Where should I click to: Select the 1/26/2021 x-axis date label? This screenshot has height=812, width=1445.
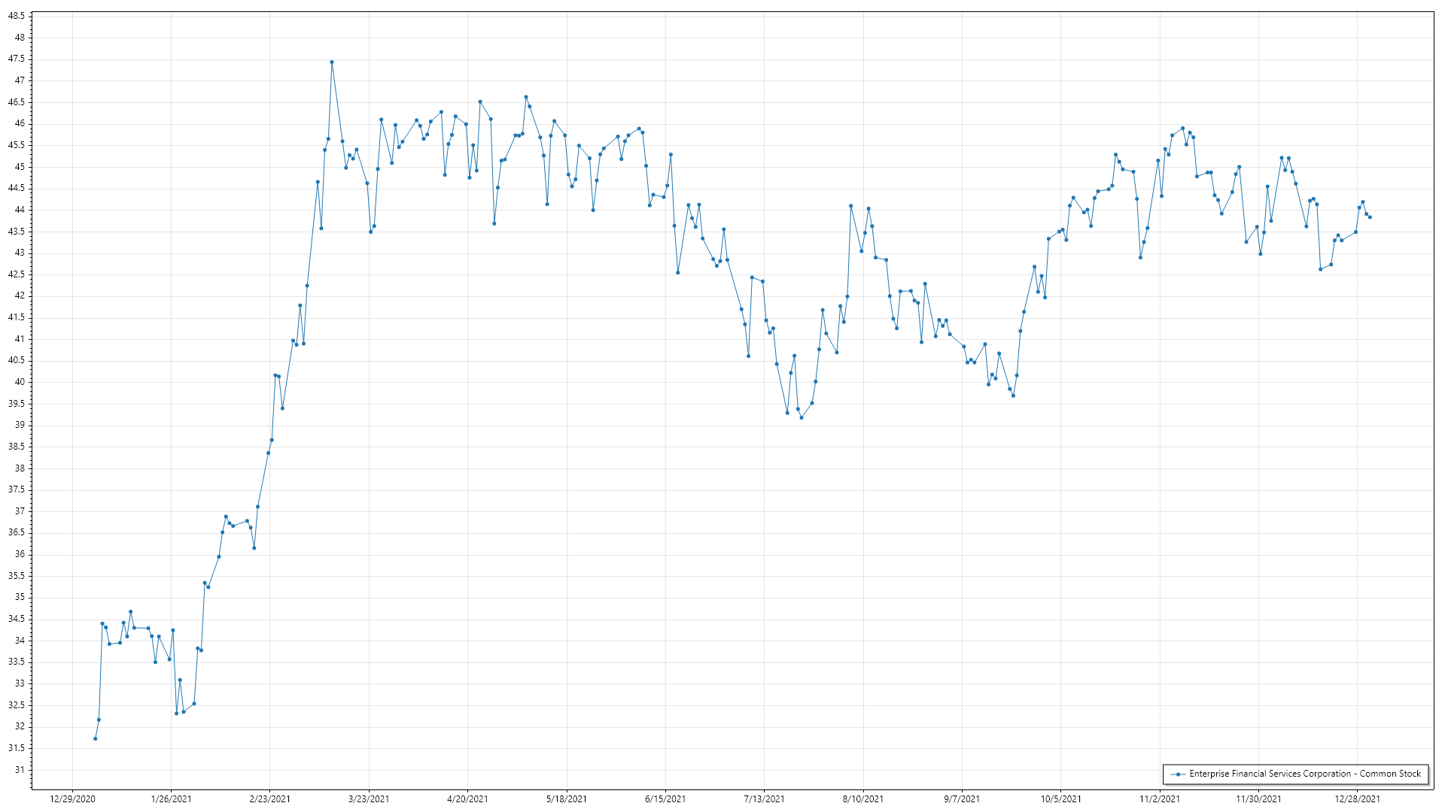point(172,799)
